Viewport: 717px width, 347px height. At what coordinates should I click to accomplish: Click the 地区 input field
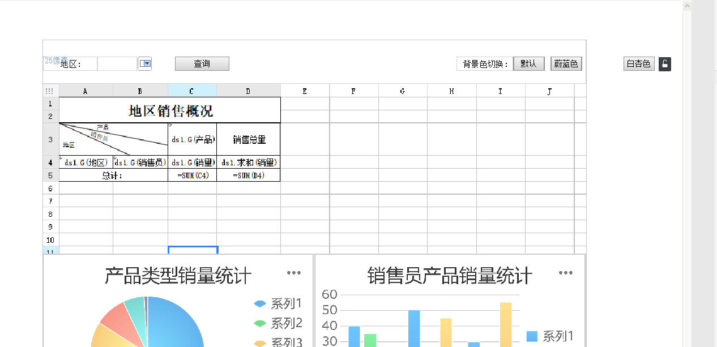117,64
